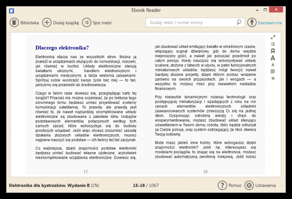Click the Ustawienia text button
Viewport: 292px width, 199px height.
[266, 185]
